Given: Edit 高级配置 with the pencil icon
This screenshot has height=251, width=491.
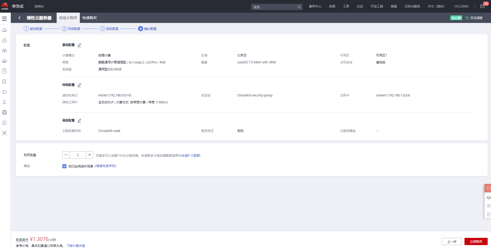Looking at the screenshot, I should tap(79, 121).
